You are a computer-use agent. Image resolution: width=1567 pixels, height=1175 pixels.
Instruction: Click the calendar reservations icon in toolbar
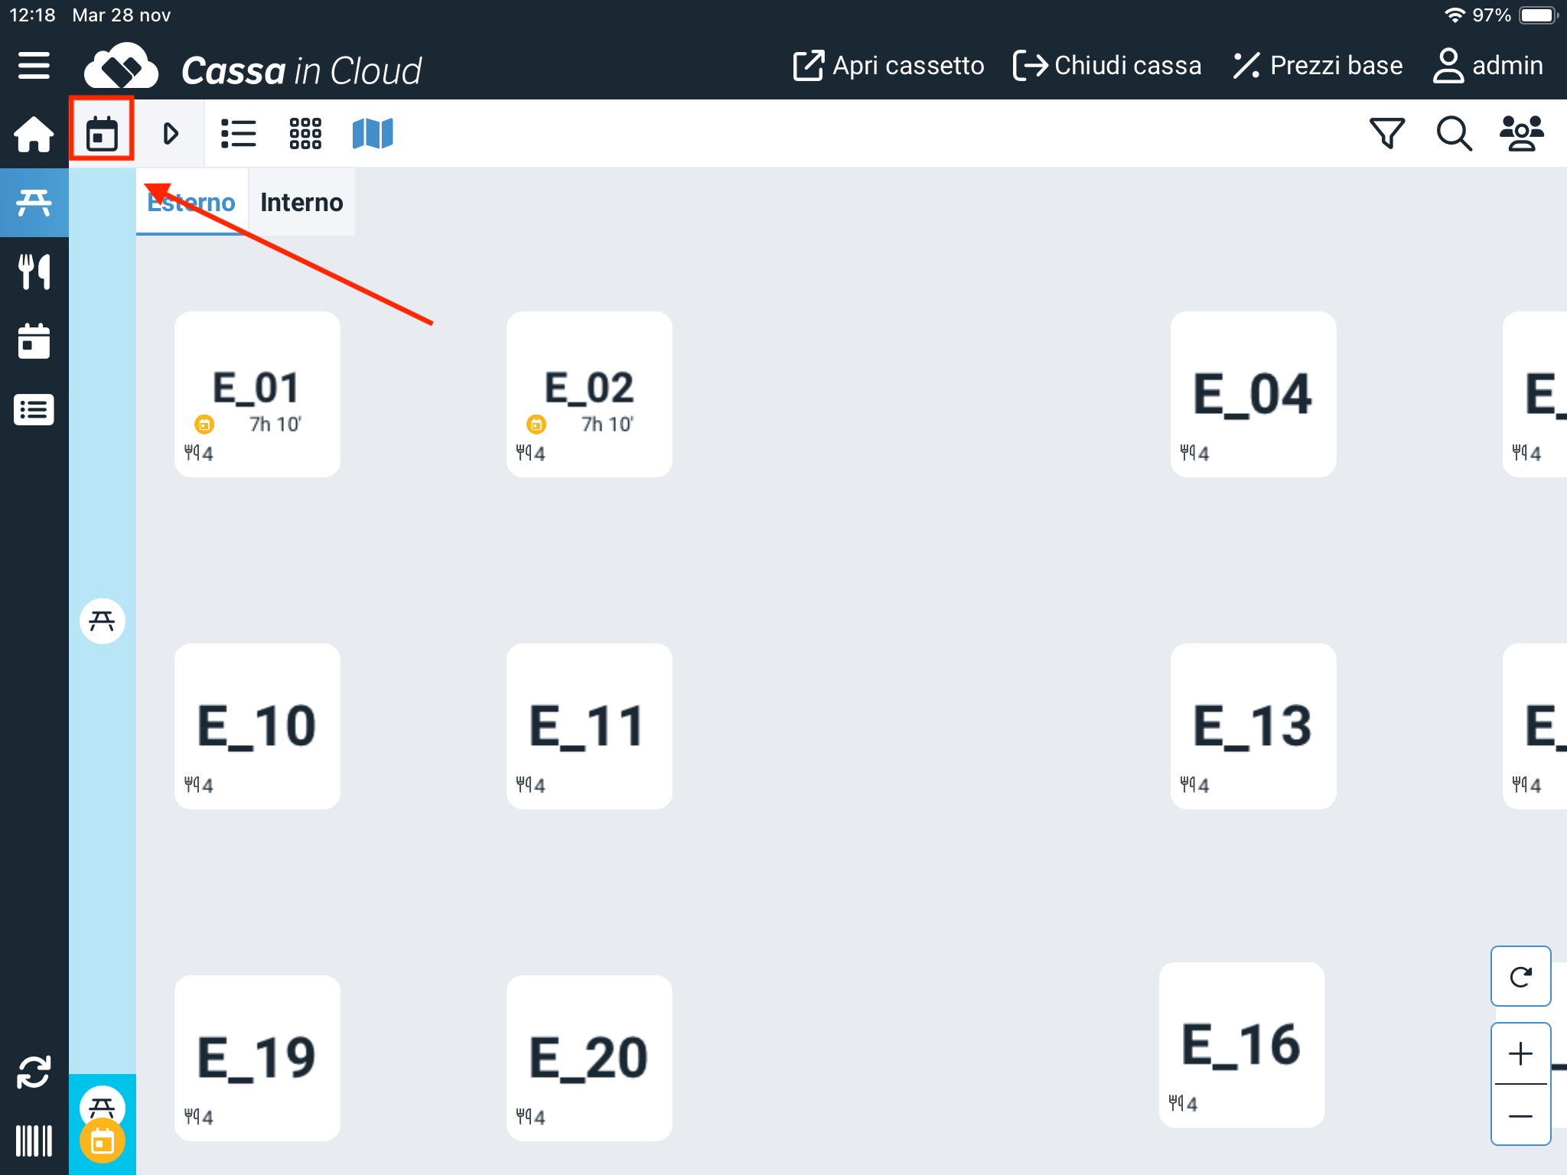tap(102, 134)
